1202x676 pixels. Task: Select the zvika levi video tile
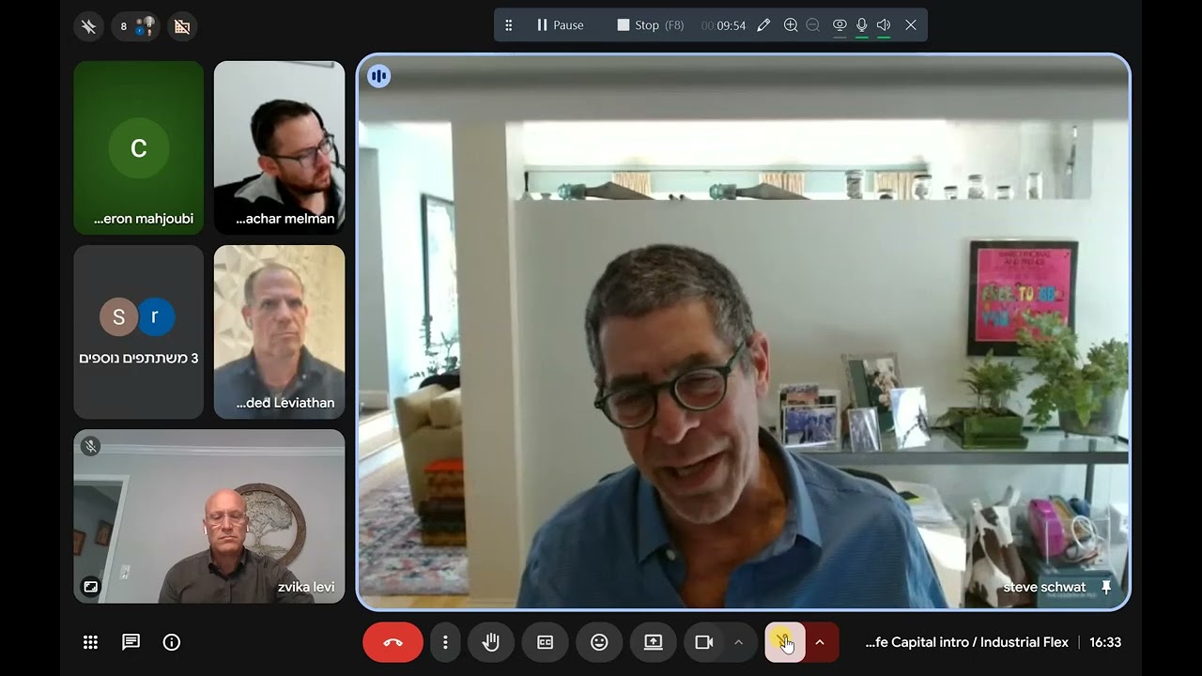tap(209, 516)
